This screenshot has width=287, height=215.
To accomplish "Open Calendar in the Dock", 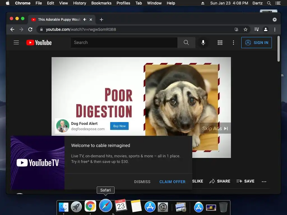I will [x=121, y=205].
